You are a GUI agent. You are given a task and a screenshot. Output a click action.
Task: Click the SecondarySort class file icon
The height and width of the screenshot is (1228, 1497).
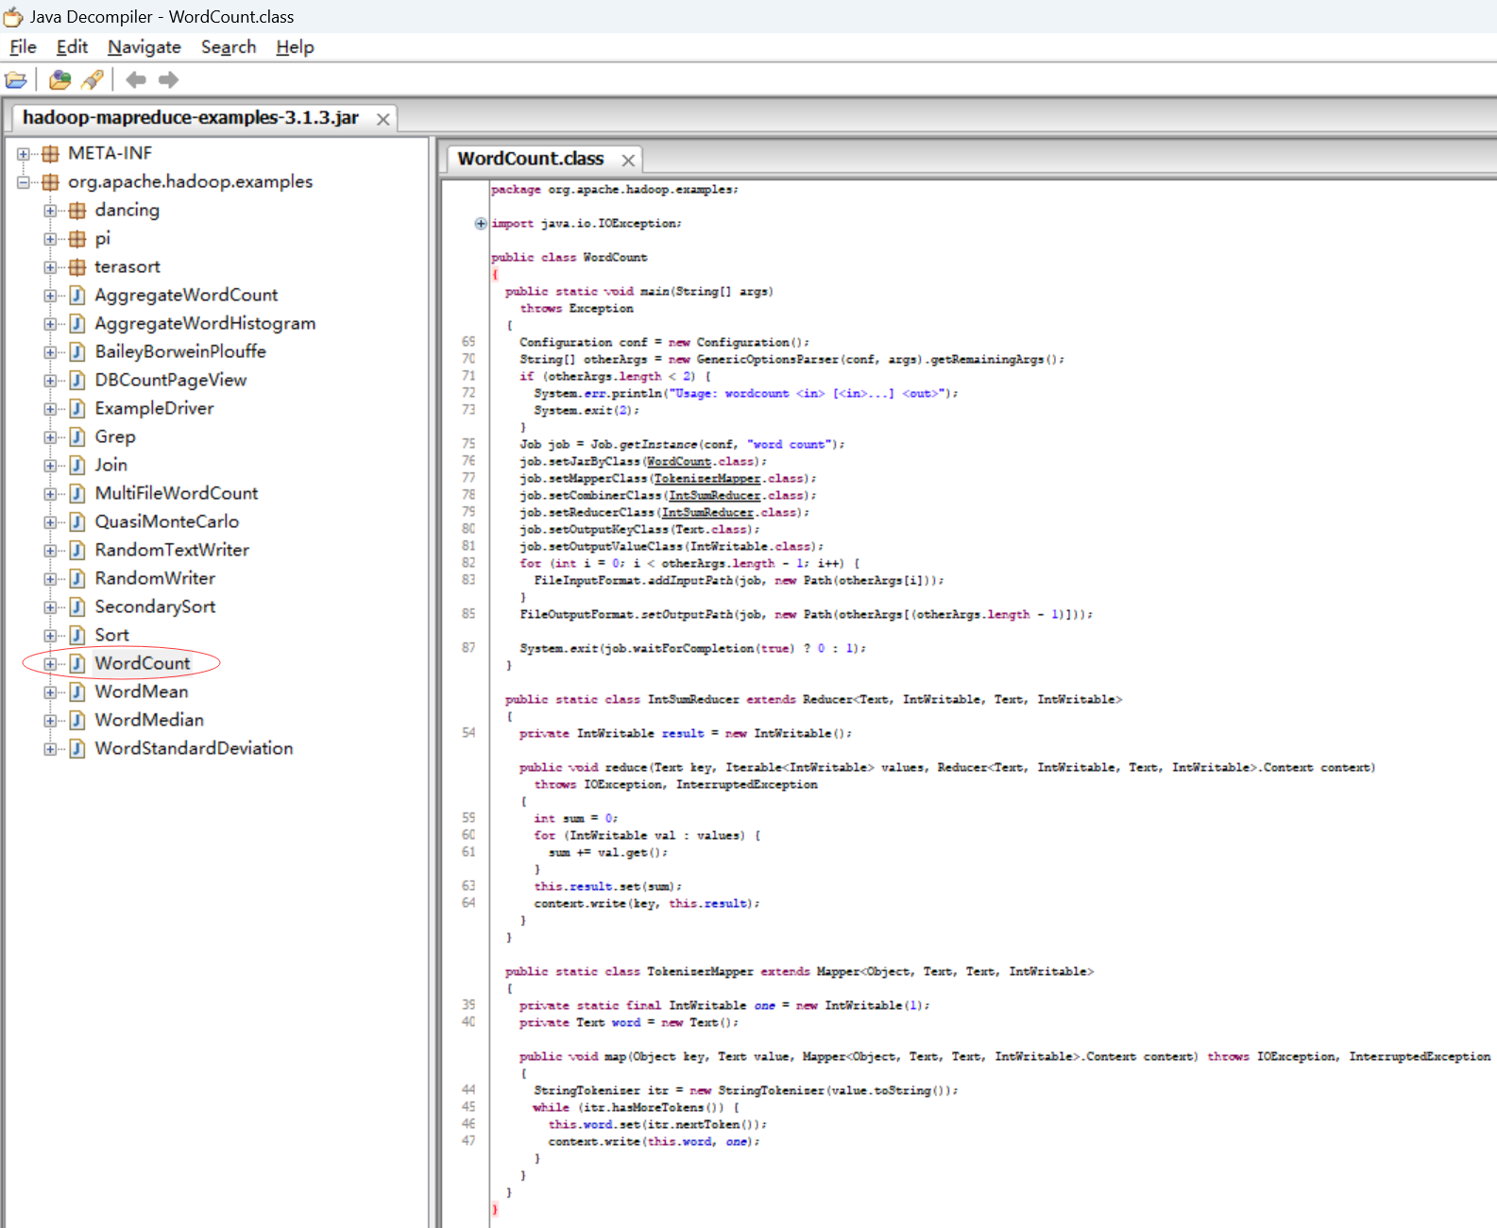pyautogui.click(x=77, y=607)
